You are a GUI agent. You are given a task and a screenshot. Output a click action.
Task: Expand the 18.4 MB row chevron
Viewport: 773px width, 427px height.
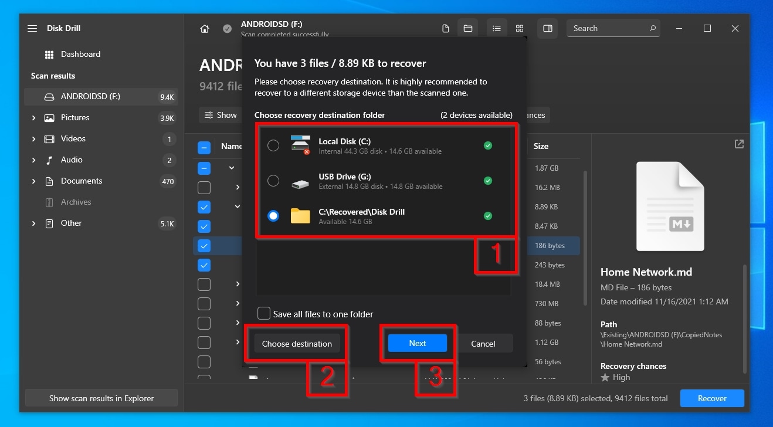pos(238,284)
